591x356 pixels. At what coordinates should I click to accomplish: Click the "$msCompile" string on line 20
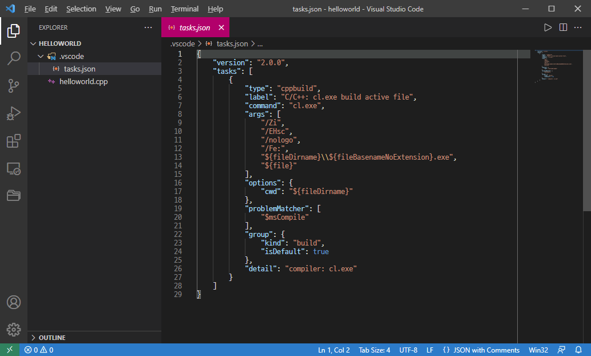[285, 217]
